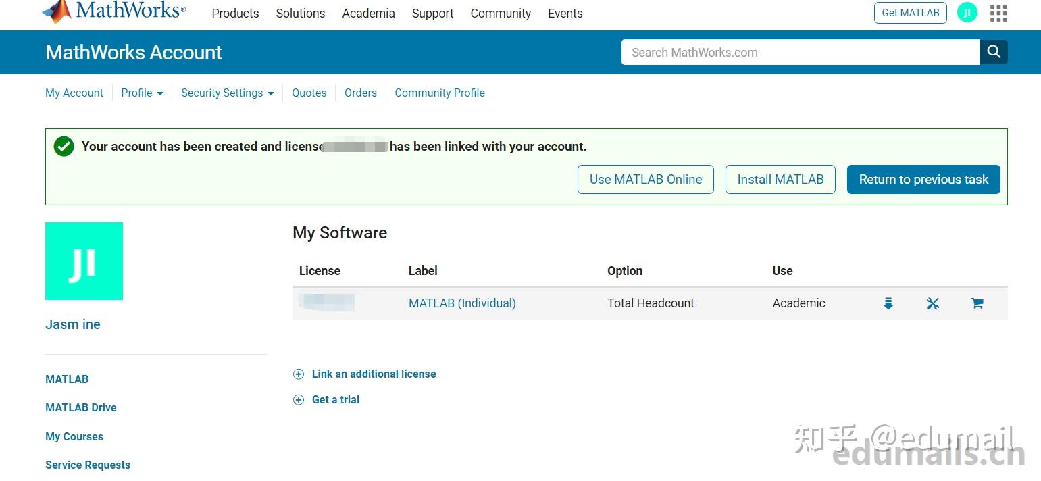
Task: Open the Quotes tab
Action: (309, 93)
